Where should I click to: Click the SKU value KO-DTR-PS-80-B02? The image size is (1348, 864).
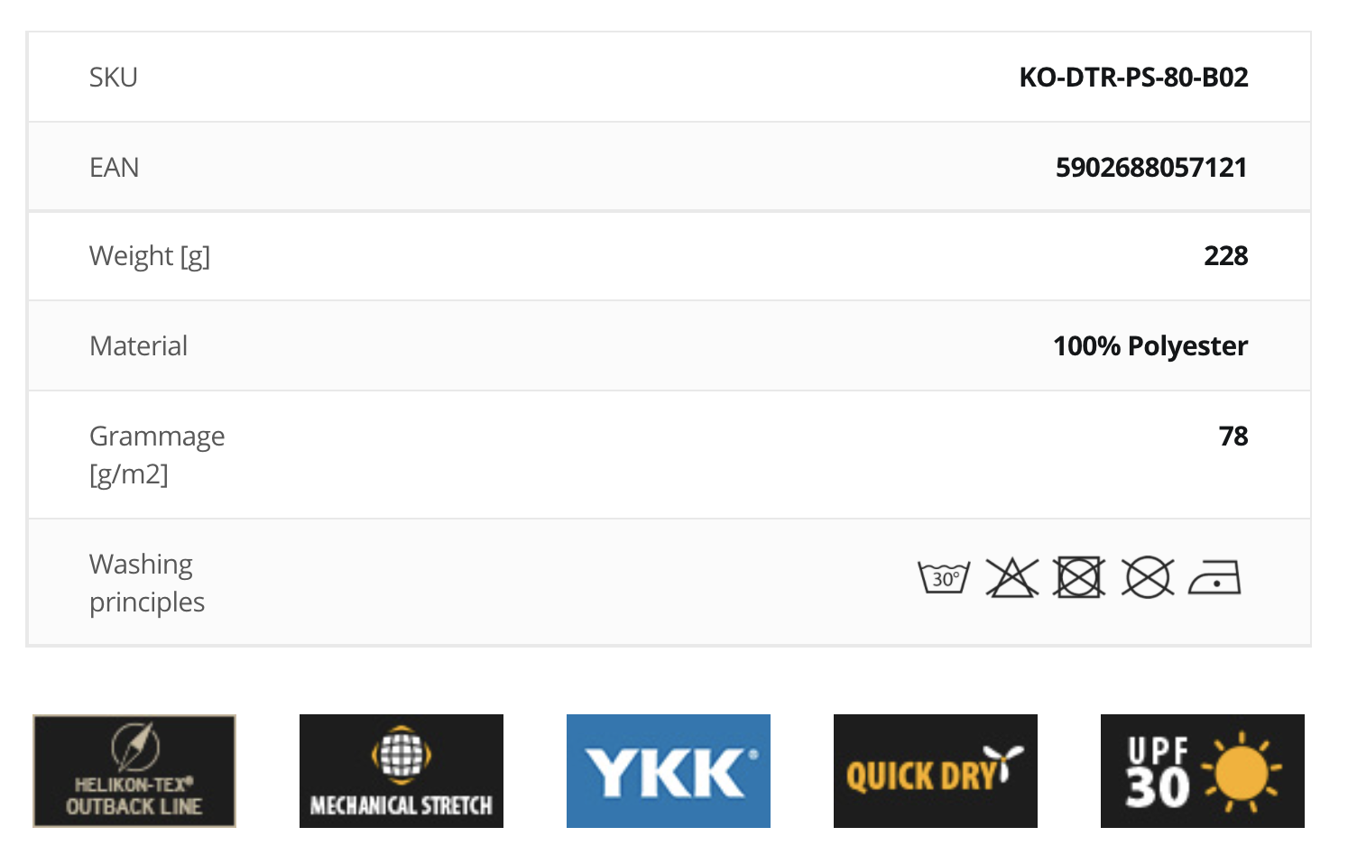(x=1133, y=78)
